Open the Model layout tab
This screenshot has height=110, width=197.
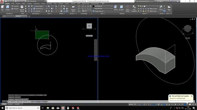click(4, 104)
